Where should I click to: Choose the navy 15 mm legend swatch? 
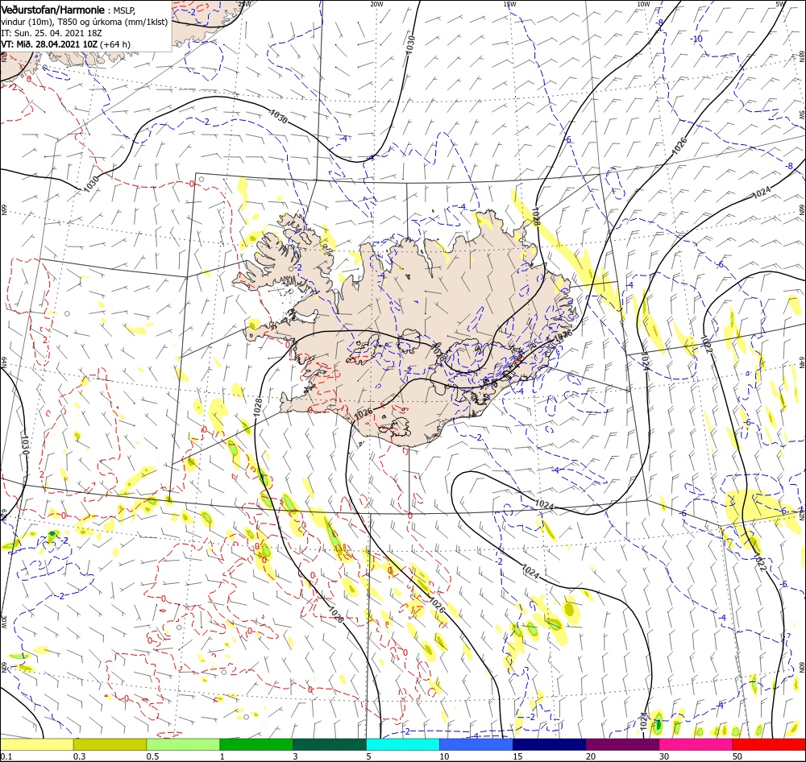[x=549, y=744]
